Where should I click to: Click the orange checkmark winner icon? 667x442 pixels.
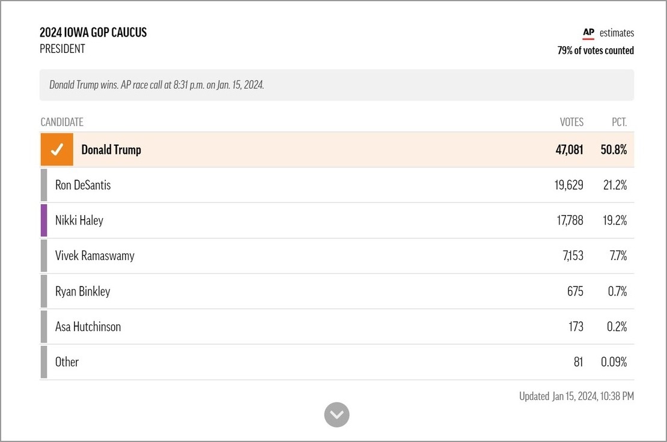[57, 150]
